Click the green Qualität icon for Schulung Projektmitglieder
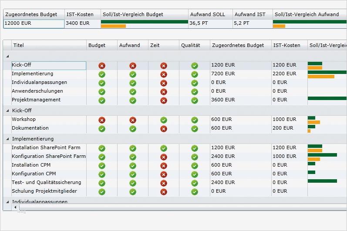 (x=195, y=192)
